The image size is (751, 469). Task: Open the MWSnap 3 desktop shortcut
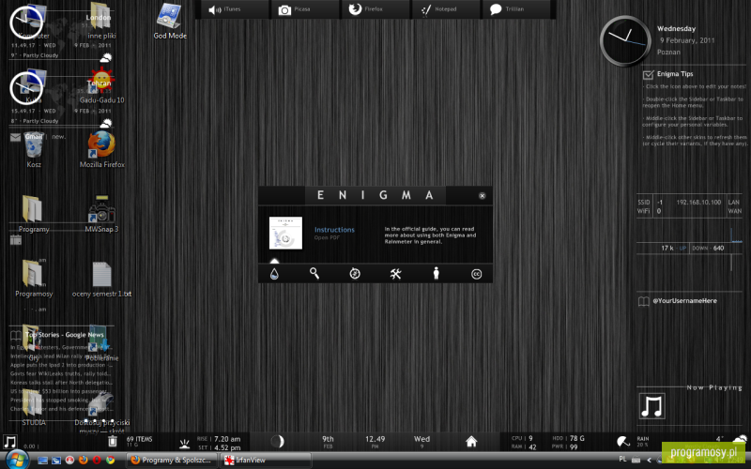pyautogui.click(x=101, y=215)
